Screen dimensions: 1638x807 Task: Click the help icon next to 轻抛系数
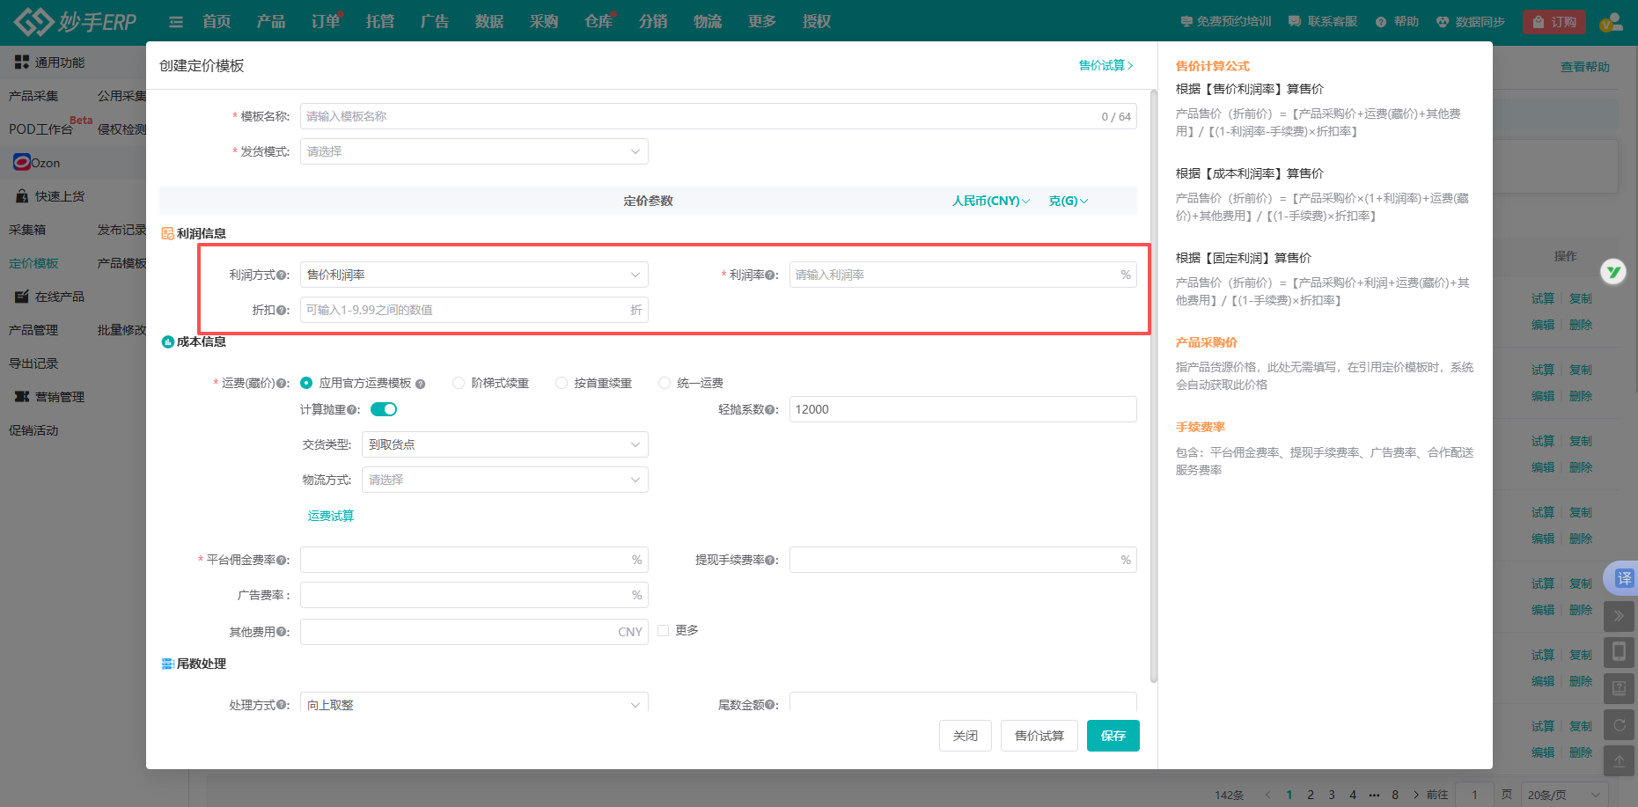(x=771, y=410)
